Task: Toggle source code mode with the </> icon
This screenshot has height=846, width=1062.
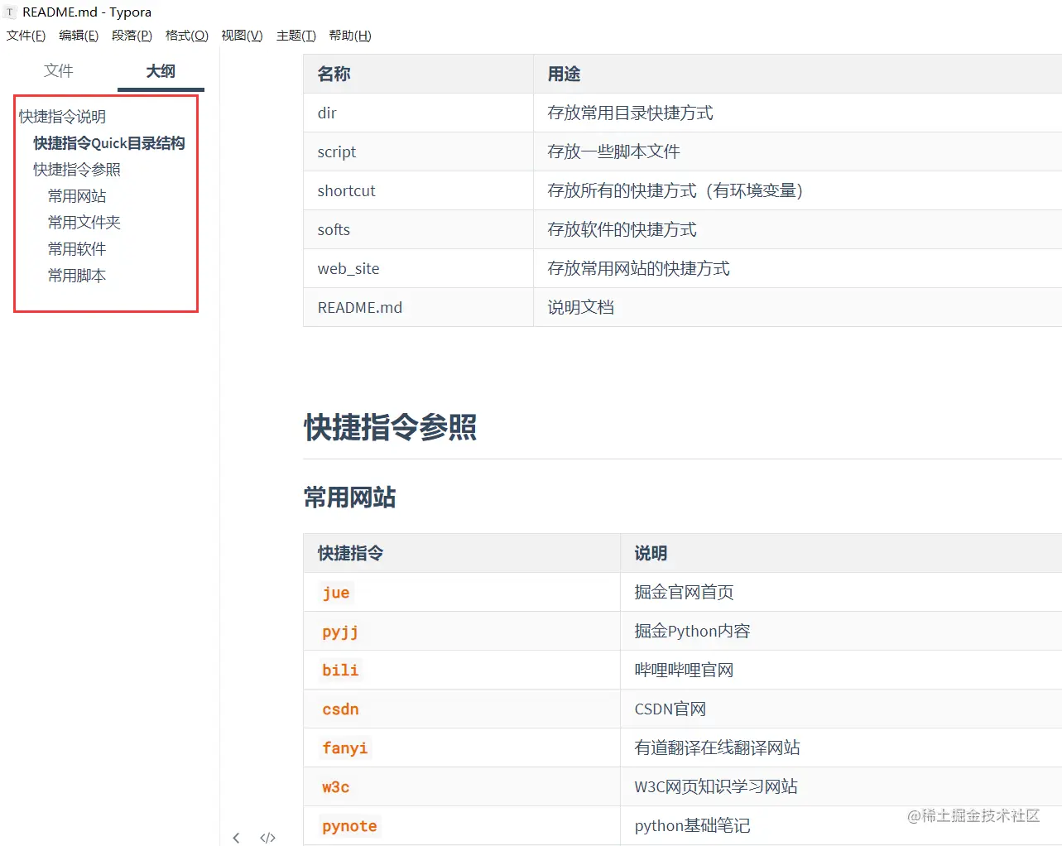Action: [267, 837]
